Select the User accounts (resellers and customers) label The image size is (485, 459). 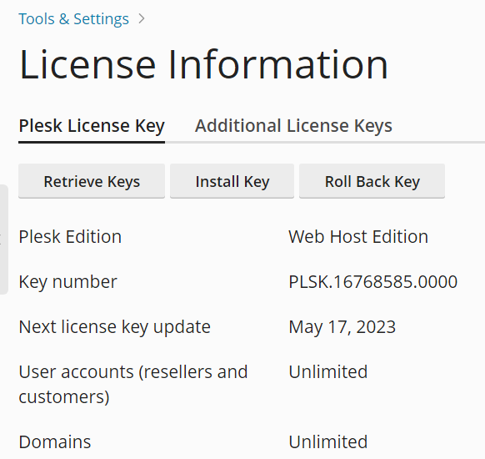coord(133,385)
